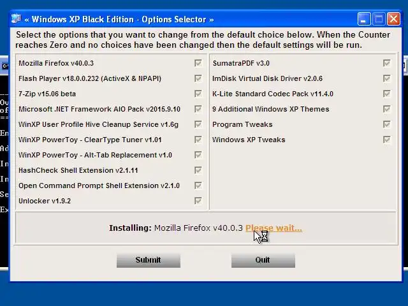Uncheck 9 Additional Windows XP Themes checkbox
The height and width of the screenshot is (306, 408).
387,109
